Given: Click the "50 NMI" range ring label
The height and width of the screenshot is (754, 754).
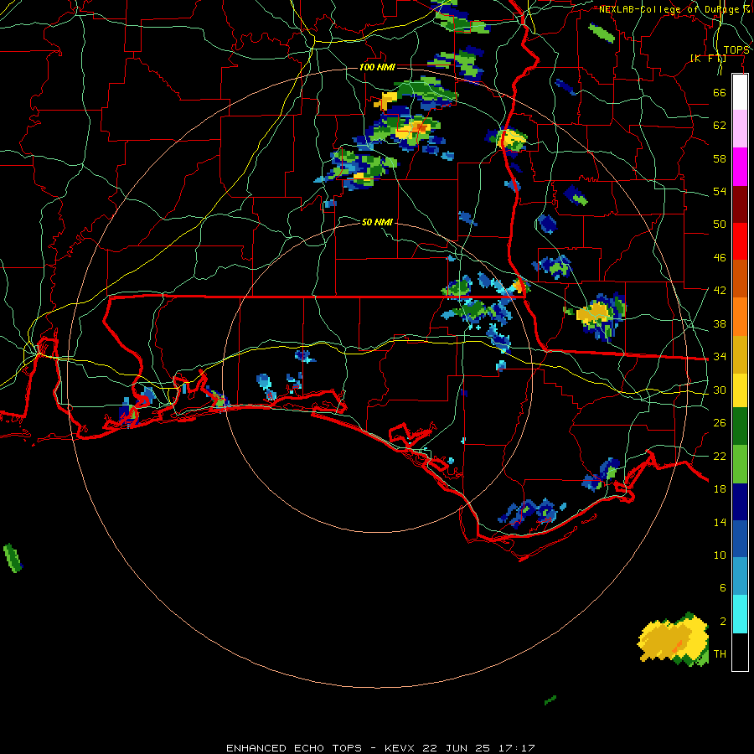Looking at the screenshot, I should tap(377, 222).
